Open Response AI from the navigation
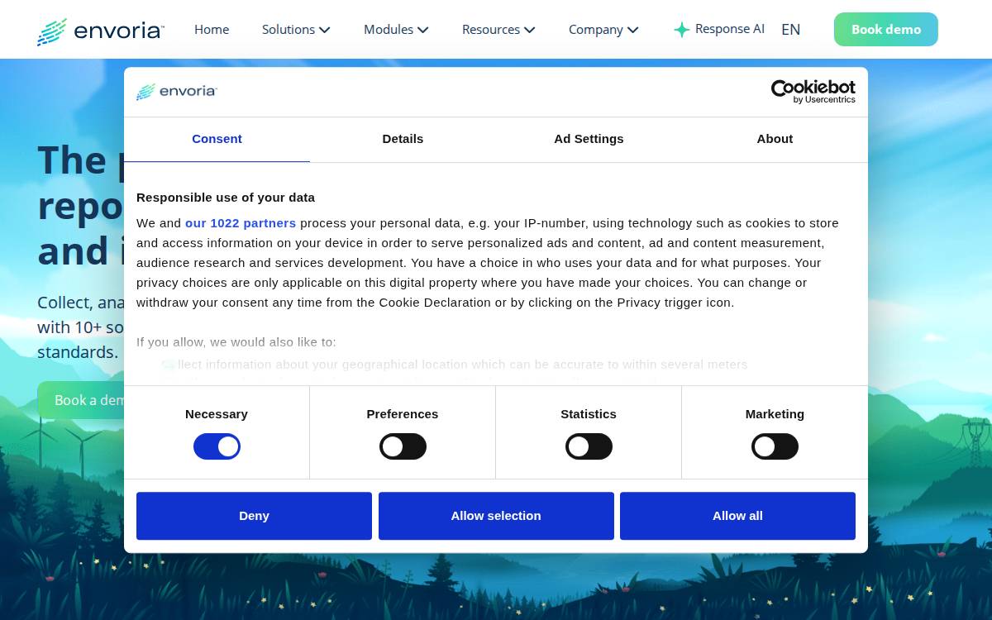This screenshot has width=992, height=620. [x=718, y=30]
